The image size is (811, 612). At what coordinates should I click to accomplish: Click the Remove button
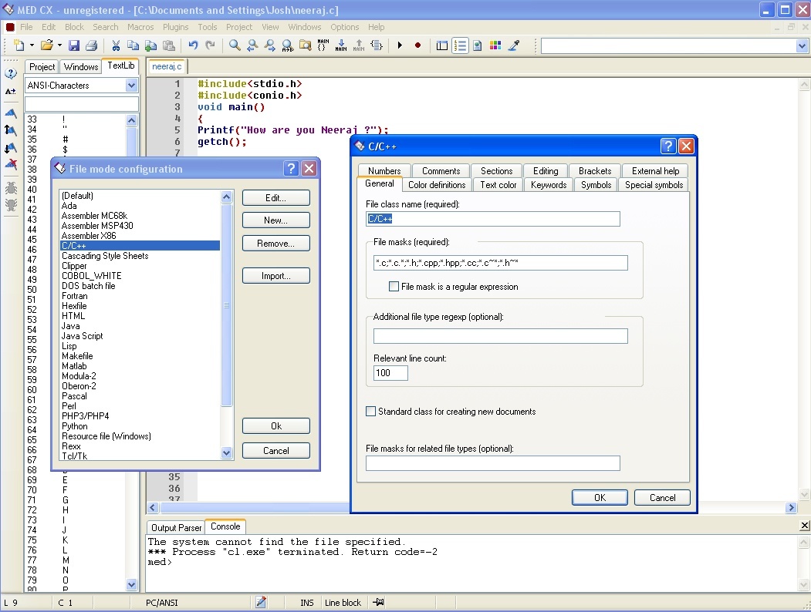coord(275,243)
